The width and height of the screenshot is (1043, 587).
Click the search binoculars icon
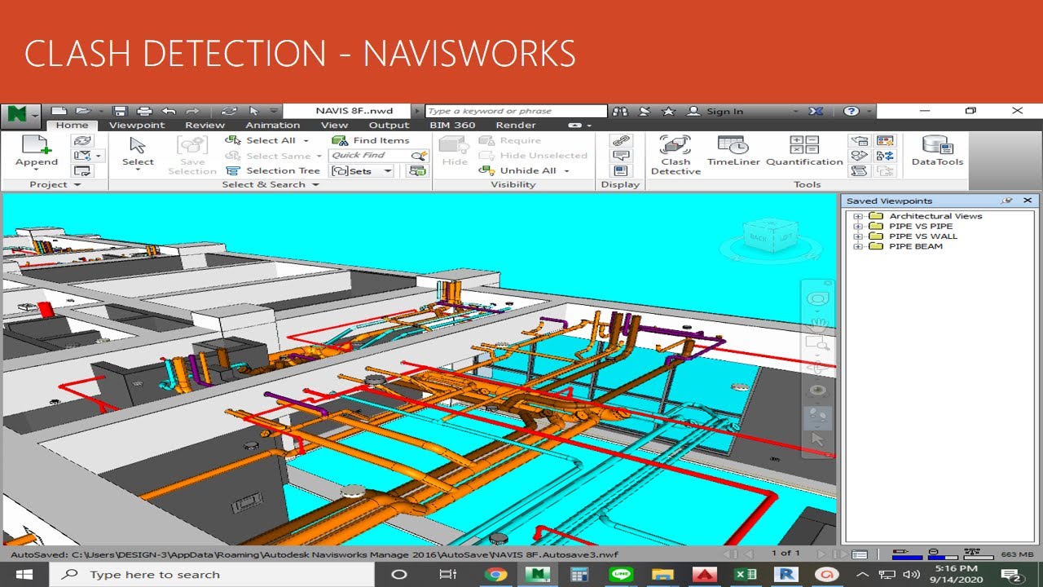coord(620,111)
